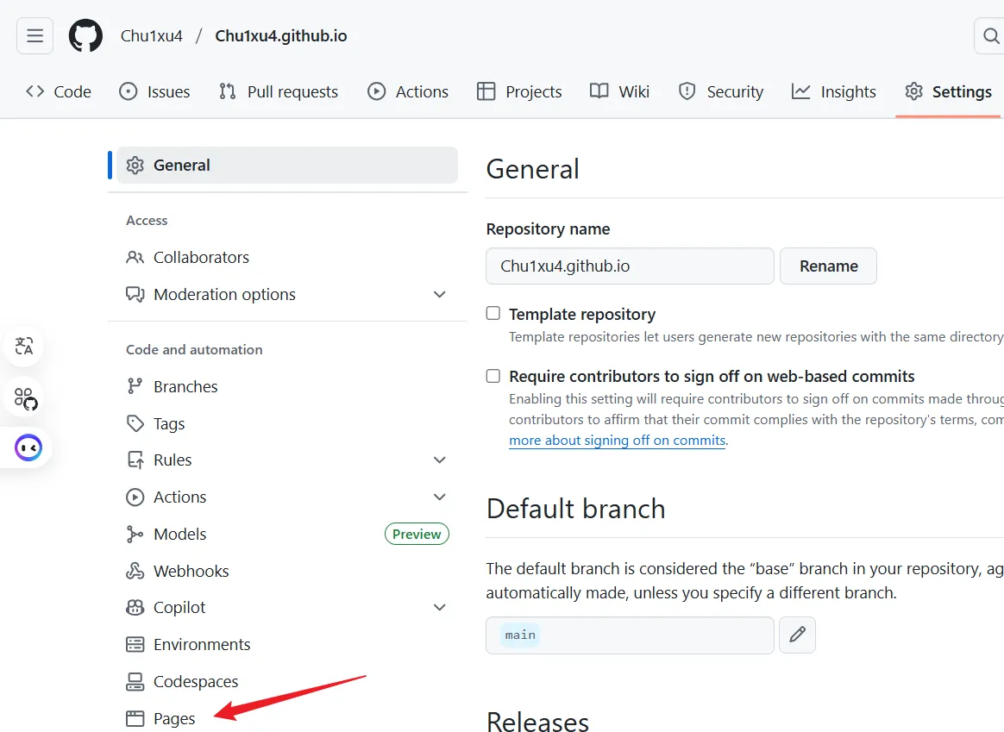This screenshot has width=1004, height=732.
Task: Expand the Moderation options section
Action: (x=439, y=294)
